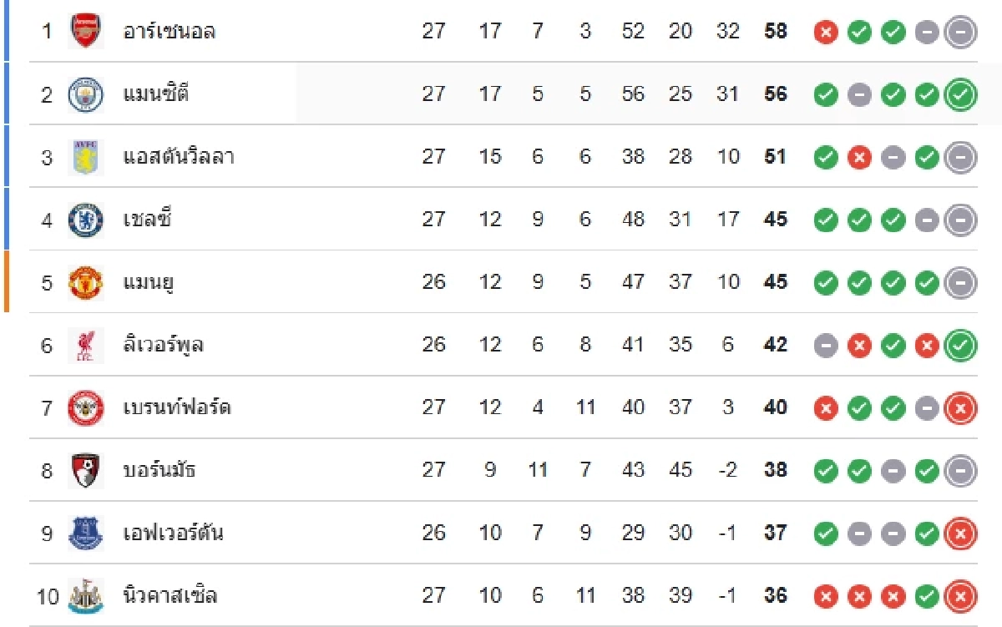
Task: Click the Aston Villa club crest
Action: click(x=85, y=157)
